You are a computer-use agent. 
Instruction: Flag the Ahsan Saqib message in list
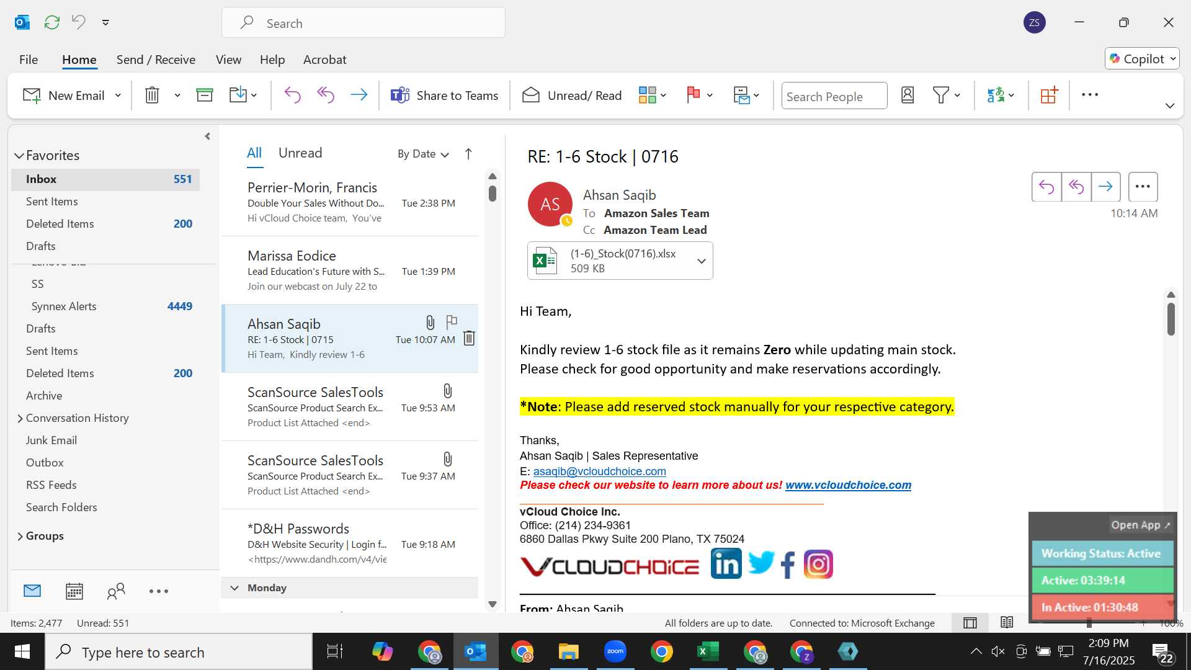pos(452,322)
